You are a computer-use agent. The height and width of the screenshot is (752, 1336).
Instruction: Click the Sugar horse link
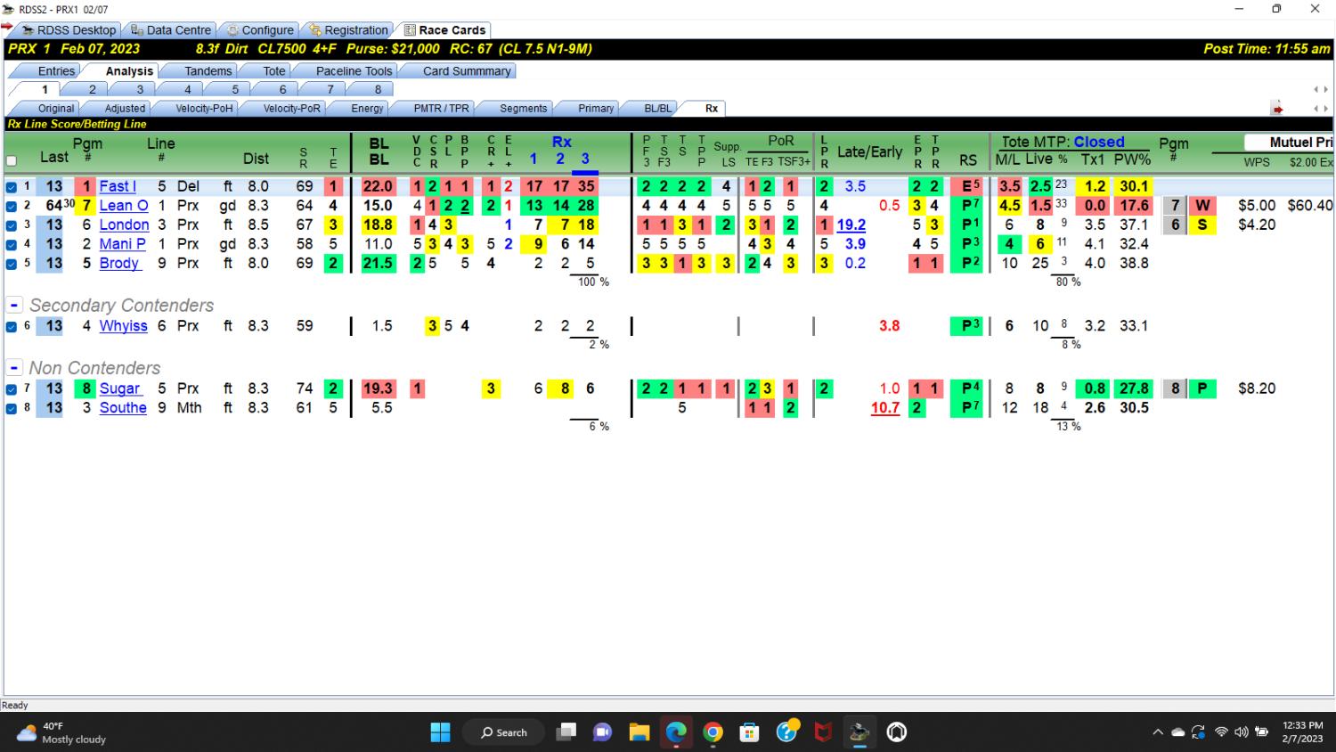pos(119,388)
